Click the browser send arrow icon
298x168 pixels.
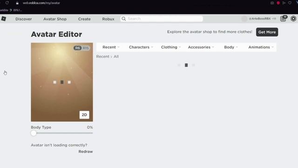284,3
